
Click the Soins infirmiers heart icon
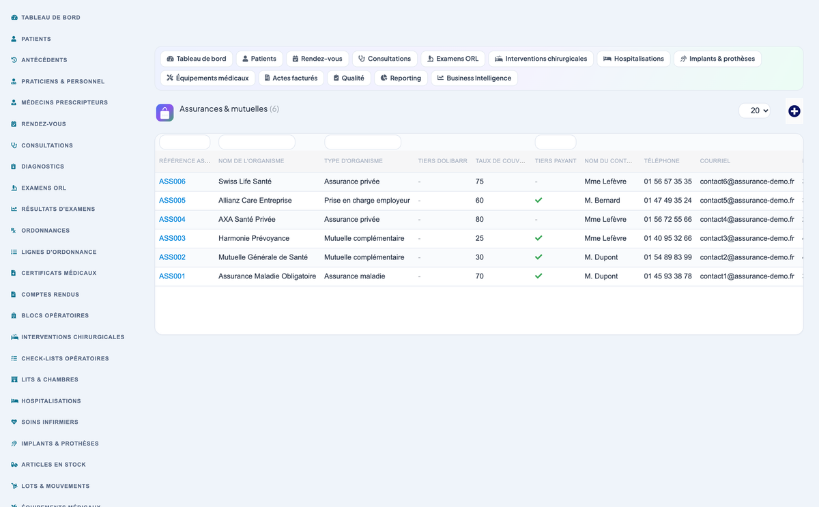(x=14, y=422)
